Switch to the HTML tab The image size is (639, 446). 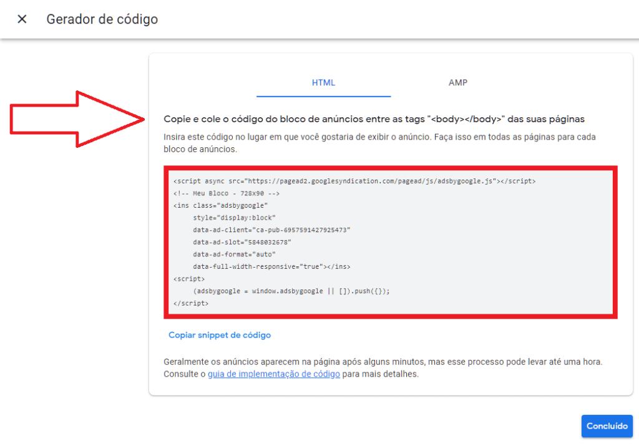coord(324,83)
